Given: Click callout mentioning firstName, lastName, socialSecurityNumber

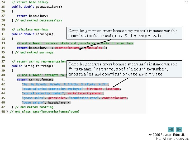Looking at the screenshot, I should click(124, 69).
